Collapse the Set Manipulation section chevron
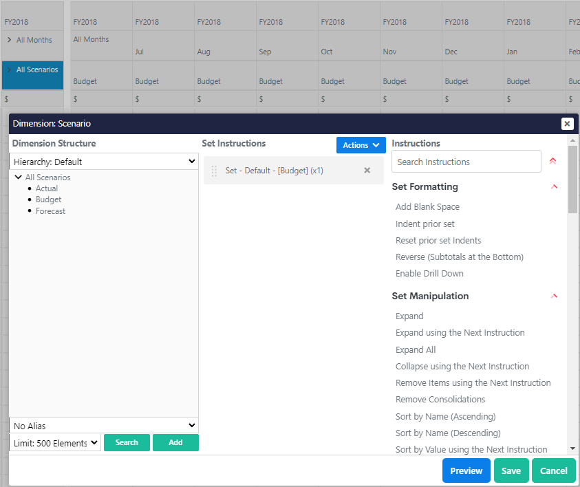This screenshot has height=487, width=580. 555,296
